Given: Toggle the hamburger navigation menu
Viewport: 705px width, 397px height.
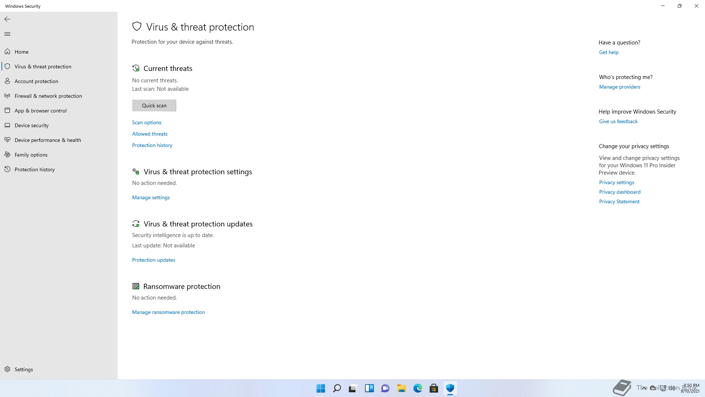Looking at the screenshot, I should coord(7,34).
